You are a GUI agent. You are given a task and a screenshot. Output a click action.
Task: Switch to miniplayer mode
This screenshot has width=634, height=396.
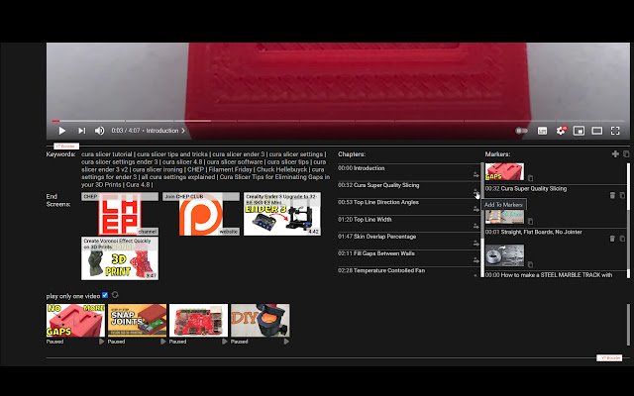pos(579,131)
